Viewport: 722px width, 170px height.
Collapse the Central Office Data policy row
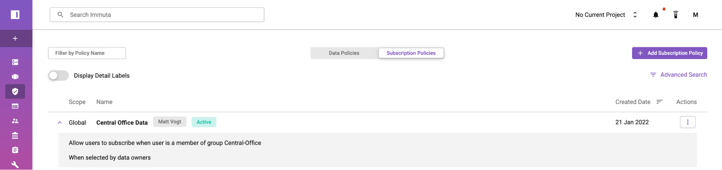click(x=60, y=122)
